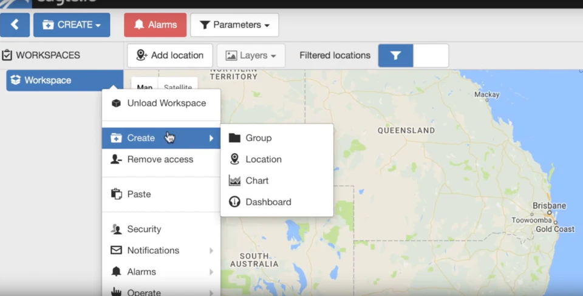The image size is (583, 296).
Task: Click the Create folder-plus icon in menu
Action: tap(116, 138)
